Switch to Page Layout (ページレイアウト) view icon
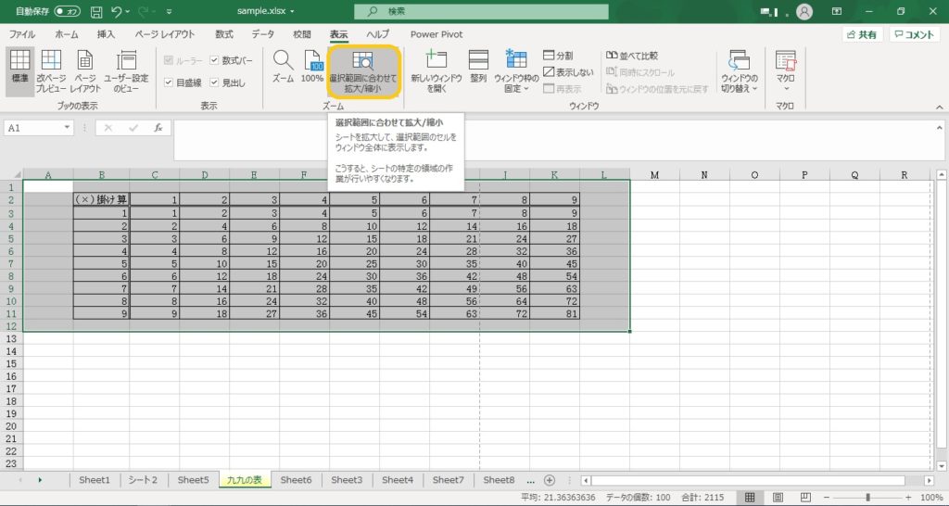Screen dimensions: 949x506 point(85,71)
